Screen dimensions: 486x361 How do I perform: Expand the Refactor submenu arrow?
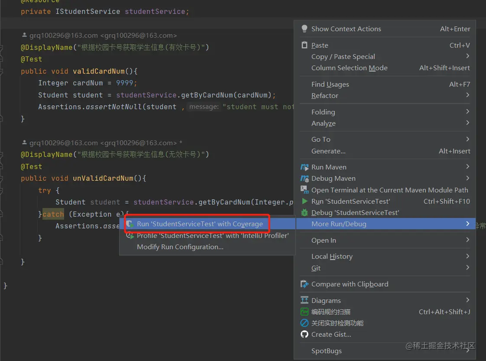tap(467, 95)
